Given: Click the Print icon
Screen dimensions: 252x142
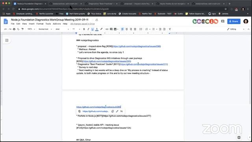Looking at the screenshot, I should (x=14, y=29).
